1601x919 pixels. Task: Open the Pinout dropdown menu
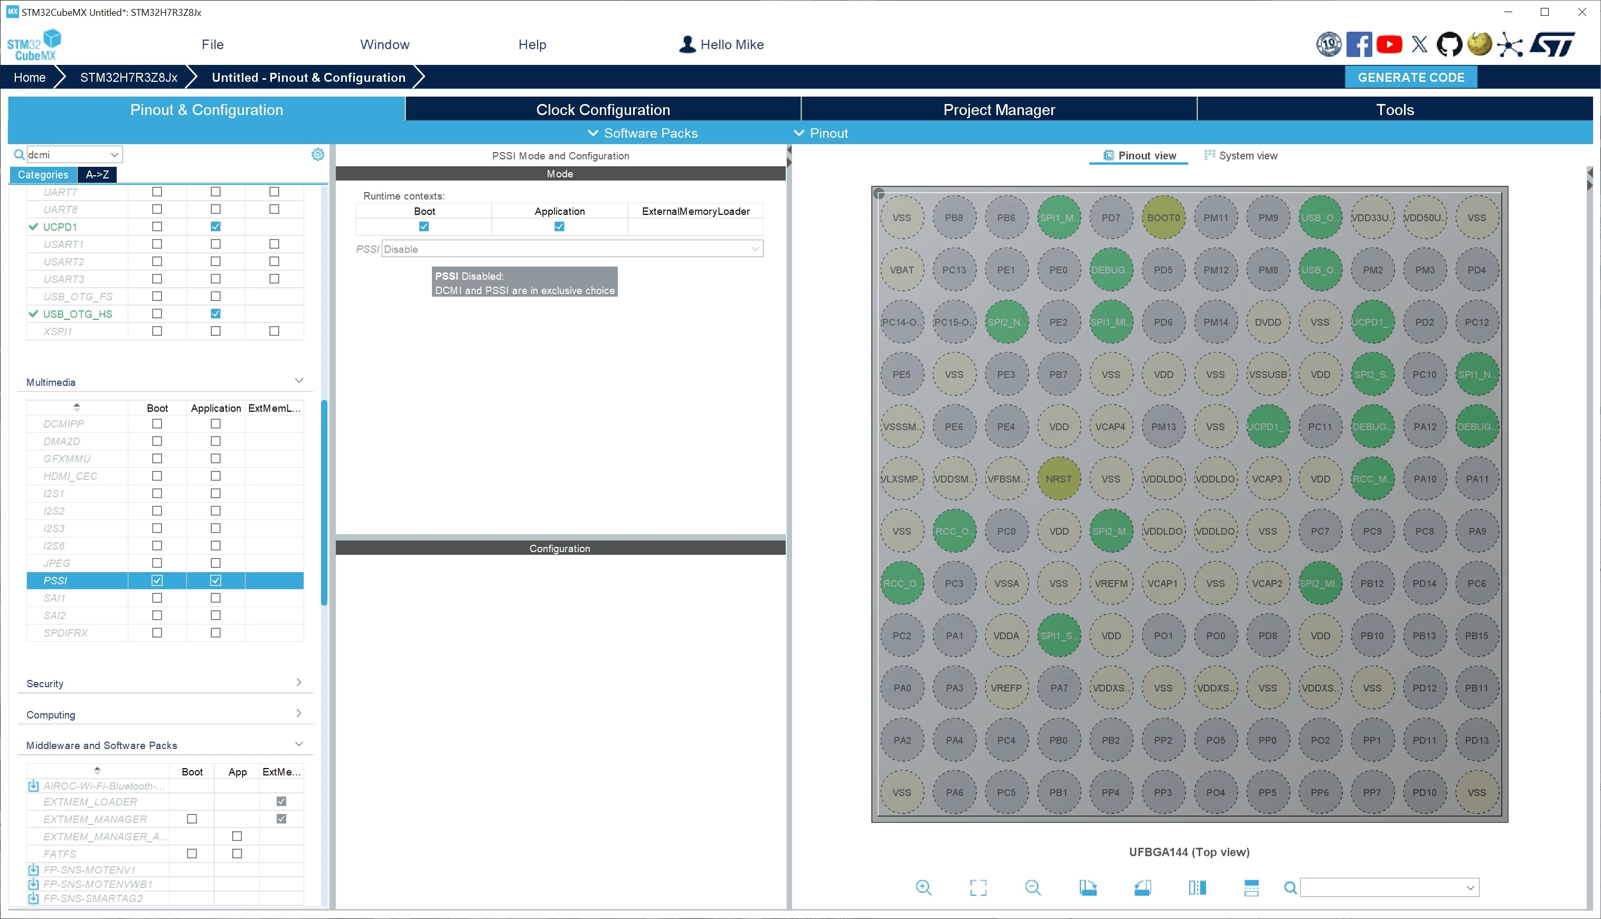(x=821, y=133)
